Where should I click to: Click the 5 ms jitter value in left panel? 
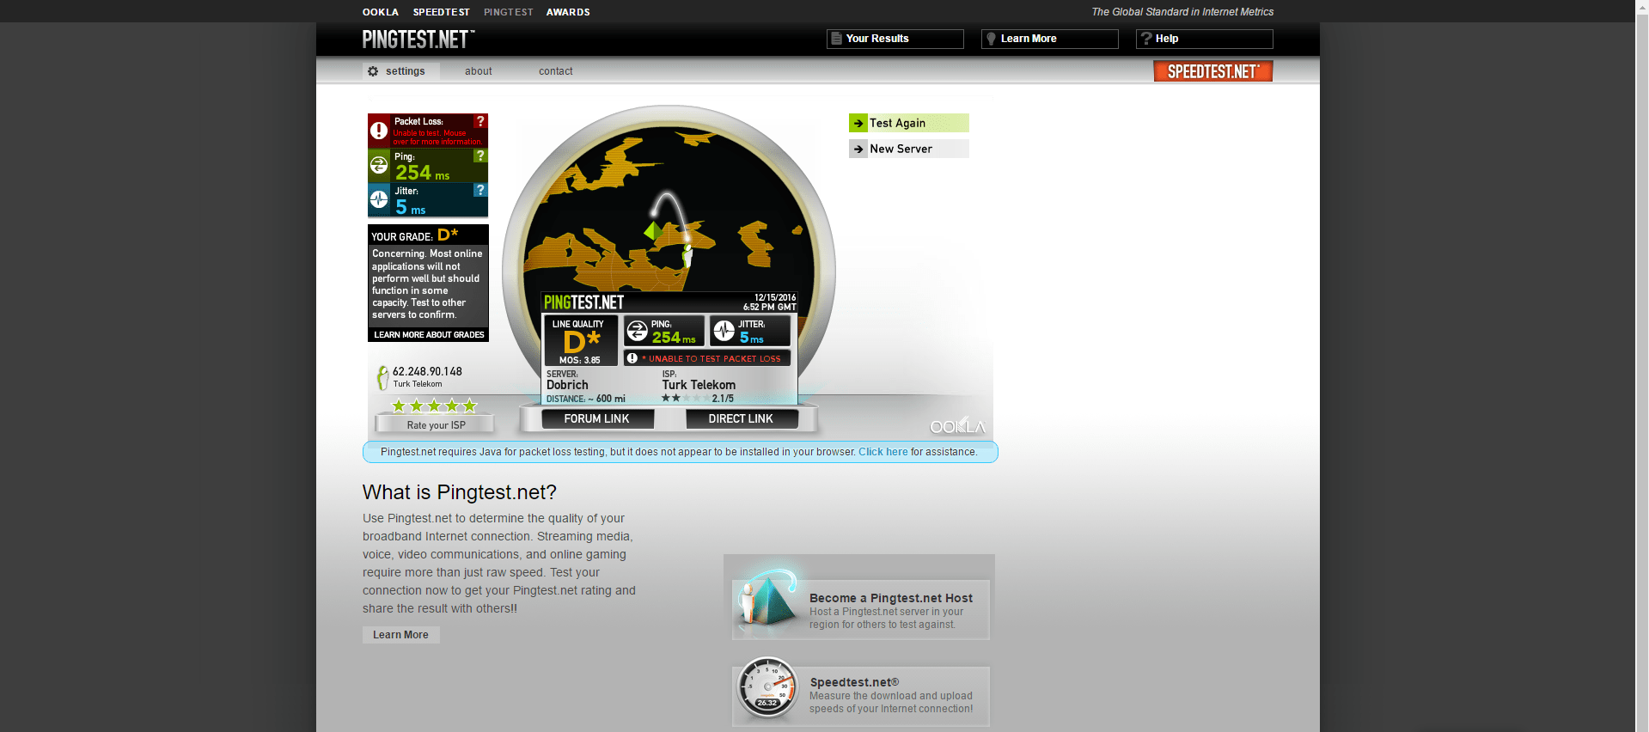[411, 207]
